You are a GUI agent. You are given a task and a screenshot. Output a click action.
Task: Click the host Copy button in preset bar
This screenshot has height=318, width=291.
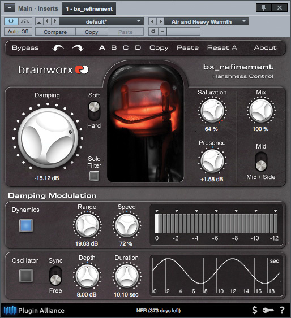point(92,32)
